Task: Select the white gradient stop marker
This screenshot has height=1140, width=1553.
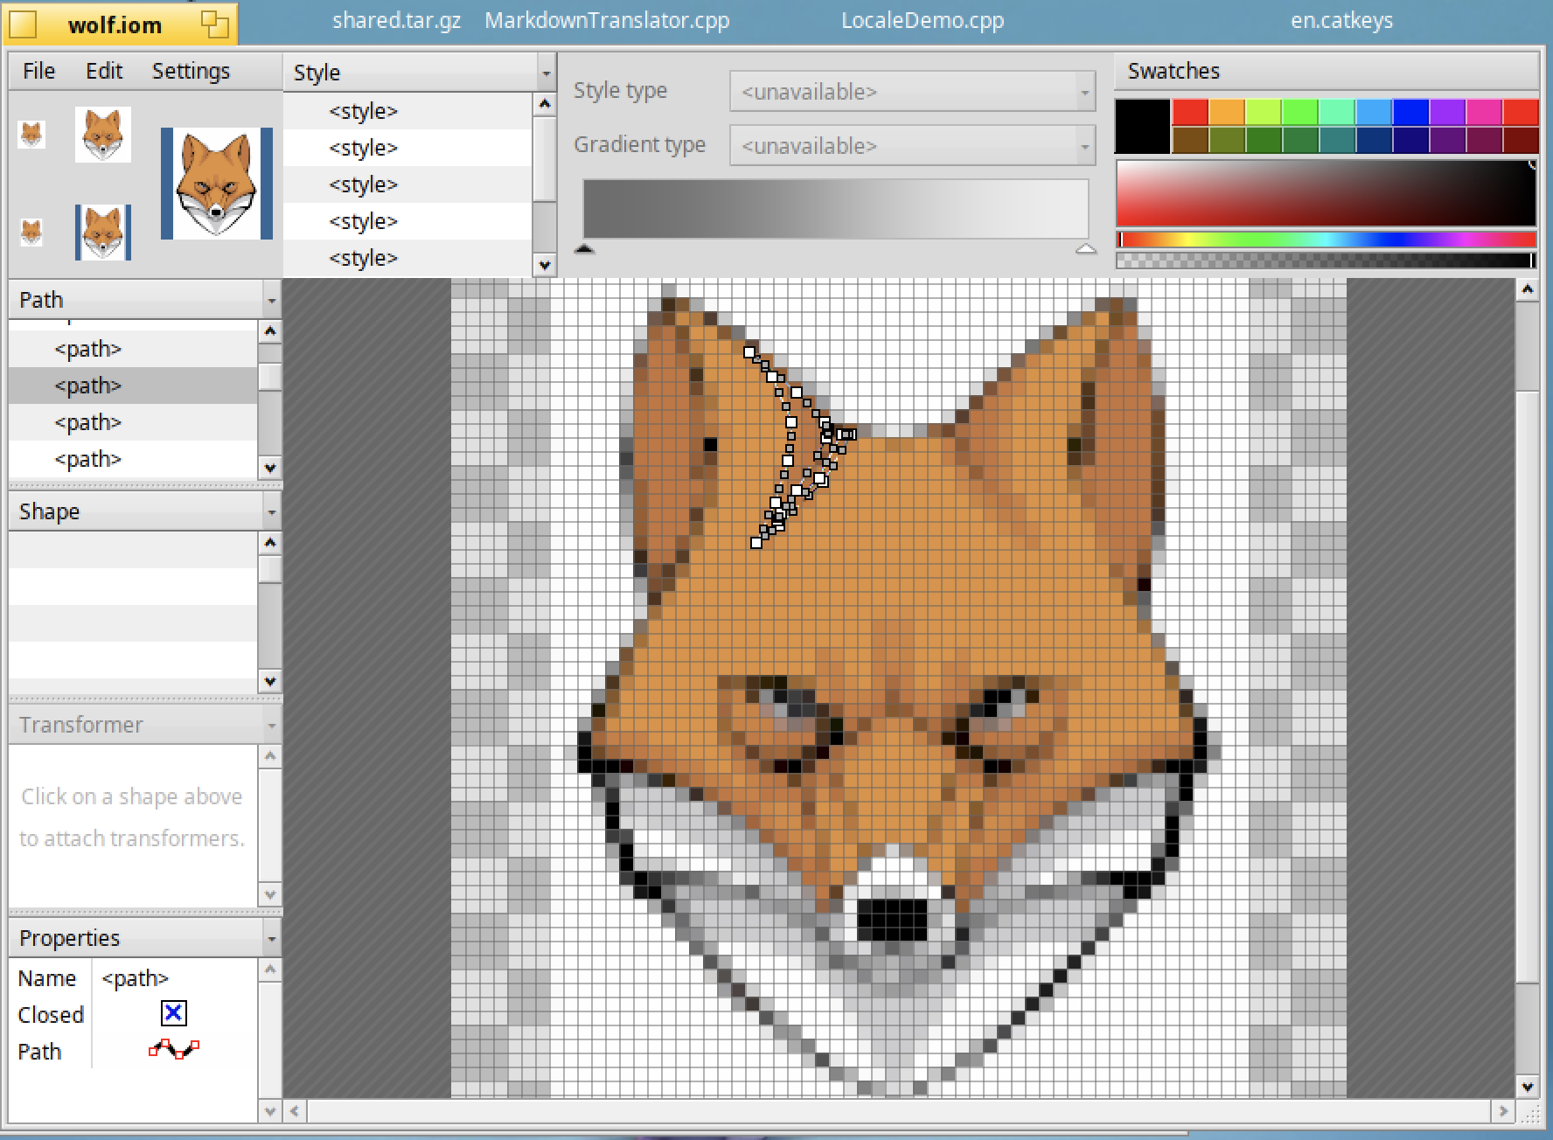Action: click(x=1085, y=249)
